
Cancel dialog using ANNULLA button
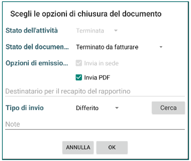click(78, 147)
